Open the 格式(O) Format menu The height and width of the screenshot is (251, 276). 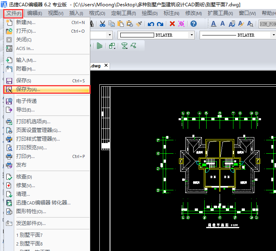click(97, 13)
